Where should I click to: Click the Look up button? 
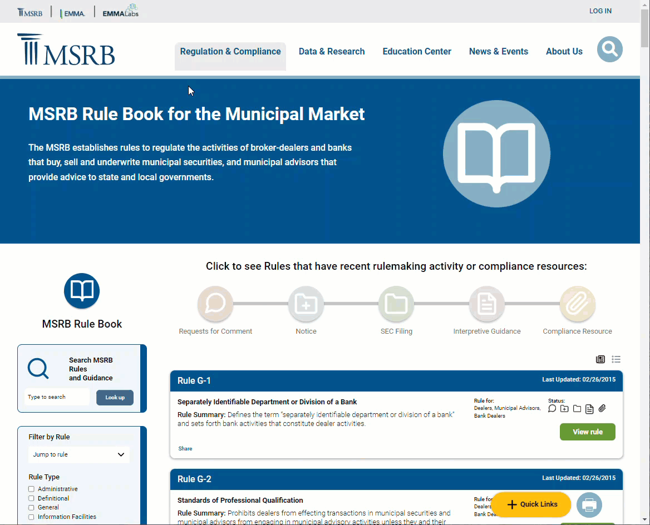click(x=115, y=398)
